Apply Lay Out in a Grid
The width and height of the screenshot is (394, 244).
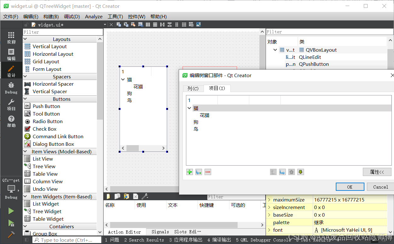184,25
